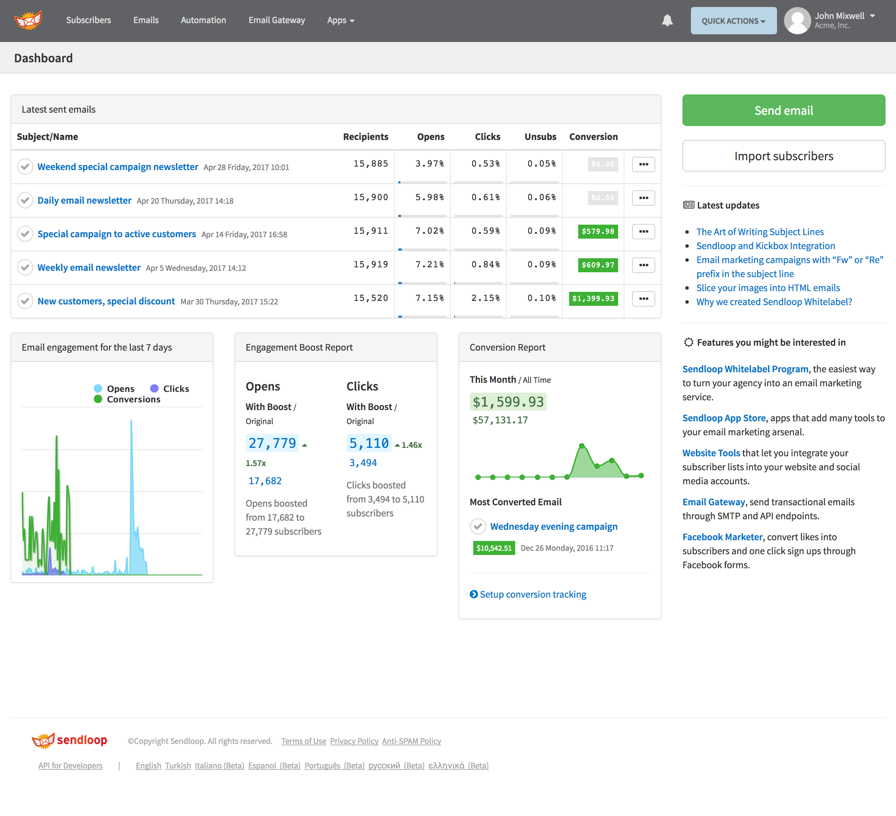Image resolution: width=896 pixels, height=816 pixels.
Task: Open options menu for Weekly email newsletter
Action: pyautogui.click(x=643, y=265)
